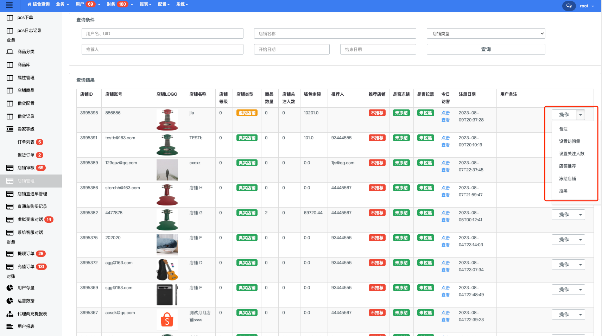Click the 商品分类 laptop icon
The width and height of the screenshot is (602, 336).
pyautogui.click(x=10, y=52)
